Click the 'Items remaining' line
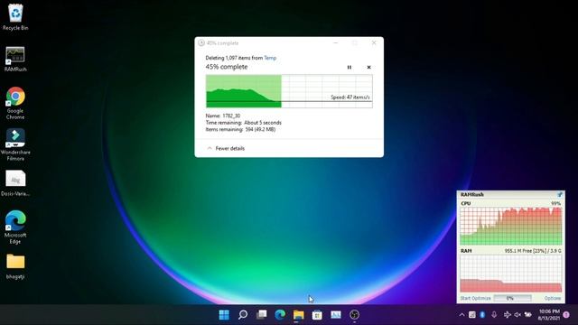The height and width of the screenshot is (325, 578). click(240, 130)
